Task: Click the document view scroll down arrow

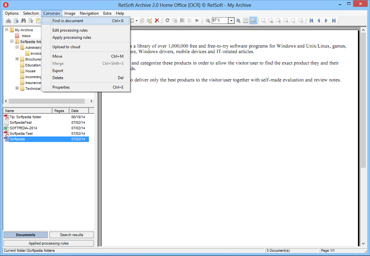Action: click(x=363, y=244)
